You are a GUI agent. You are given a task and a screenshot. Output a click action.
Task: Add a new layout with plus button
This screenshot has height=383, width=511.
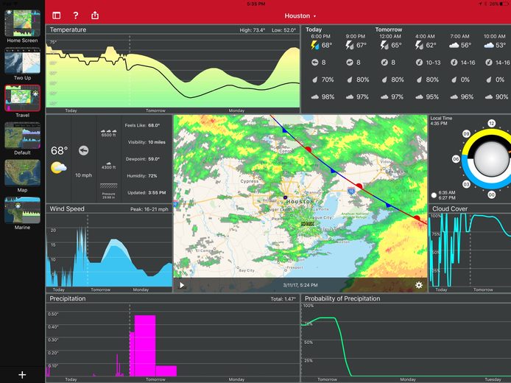click(22, 375)
